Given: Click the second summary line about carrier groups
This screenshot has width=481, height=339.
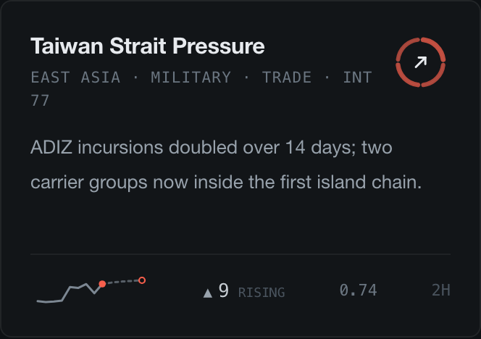Looking at the screenshot, I should pos(226,182).
